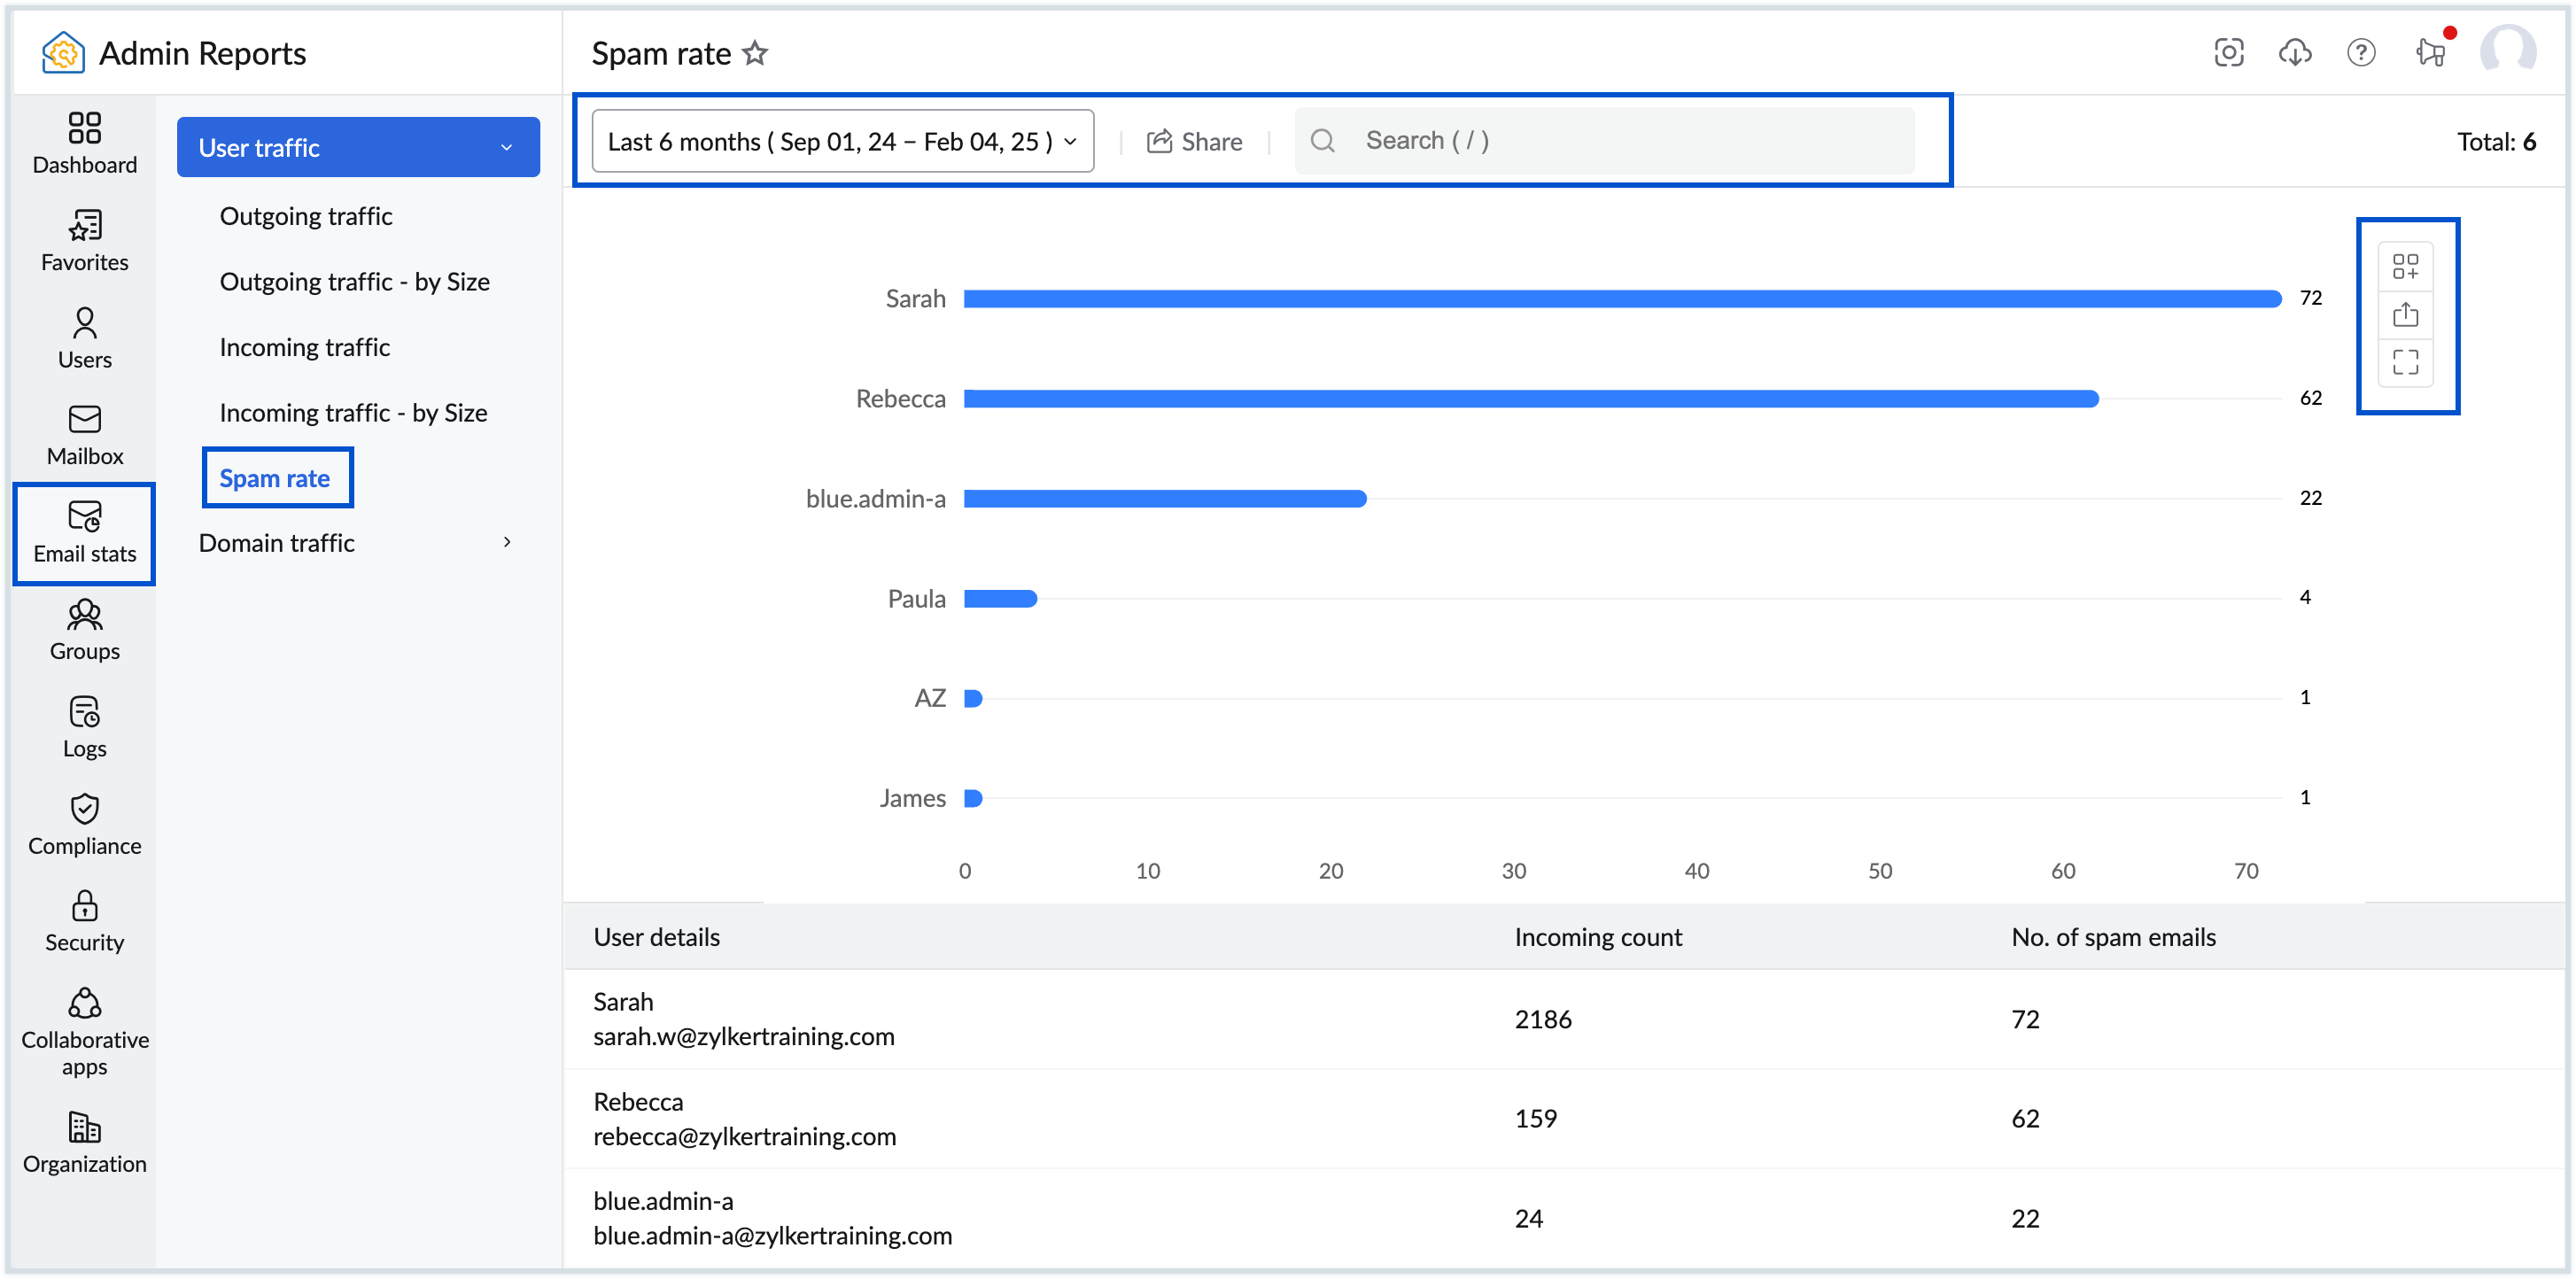The height and width of the screenshot is (1279, 2576).
Task: Select the Outgoing traffic - by Size report
Action: (x=355, y=281)
